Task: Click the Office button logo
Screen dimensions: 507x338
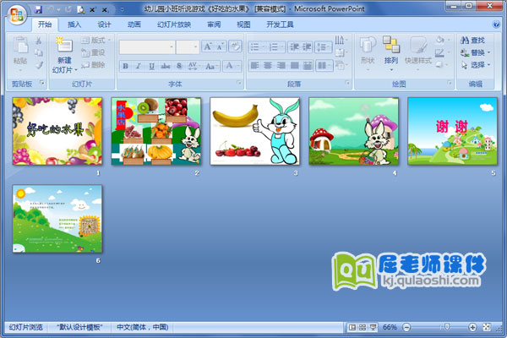Action: click(17, 14)
